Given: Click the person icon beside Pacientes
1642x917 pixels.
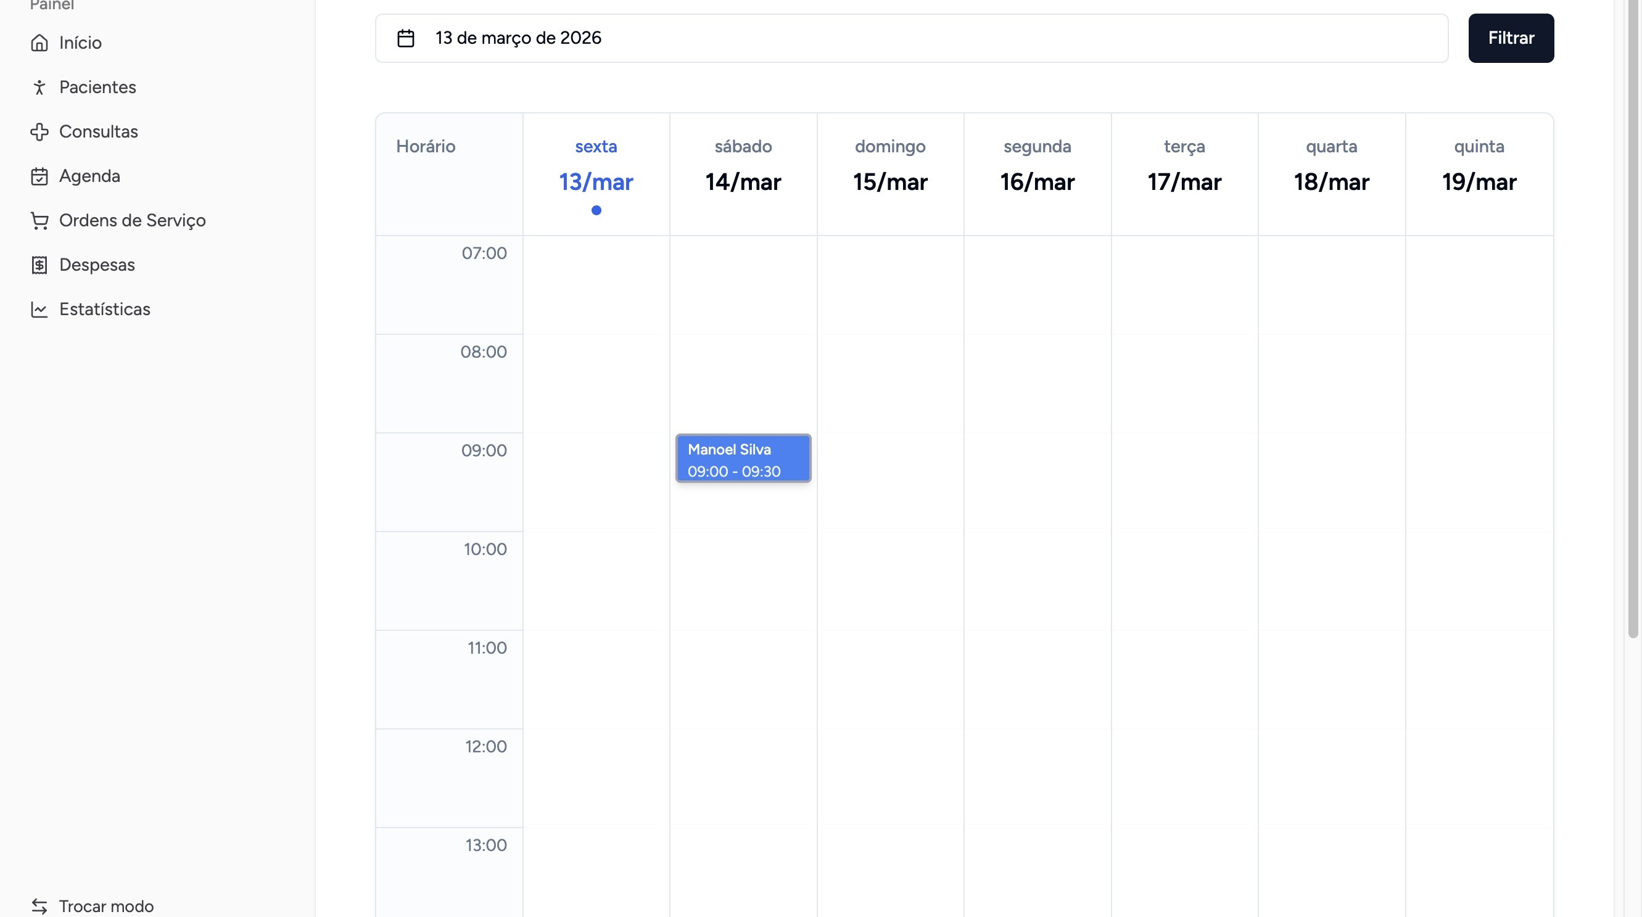Looking at the screenshot, I should [39, 88].
